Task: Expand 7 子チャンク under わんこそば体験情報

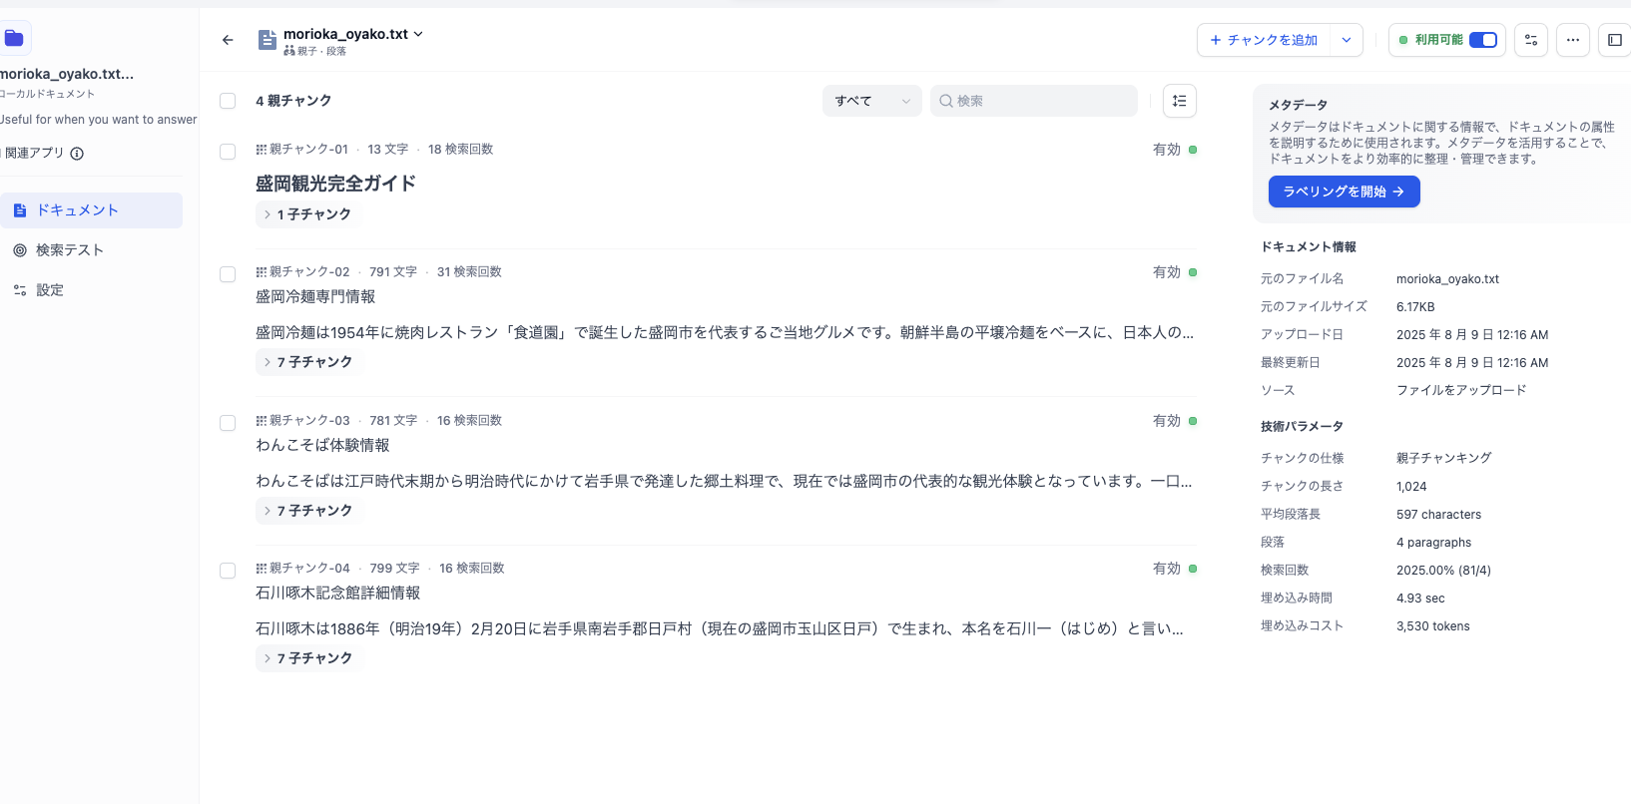Action: 308,511
